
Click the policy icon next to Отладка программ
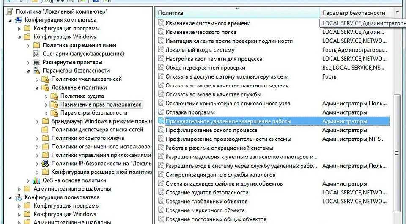coord(161,112)
